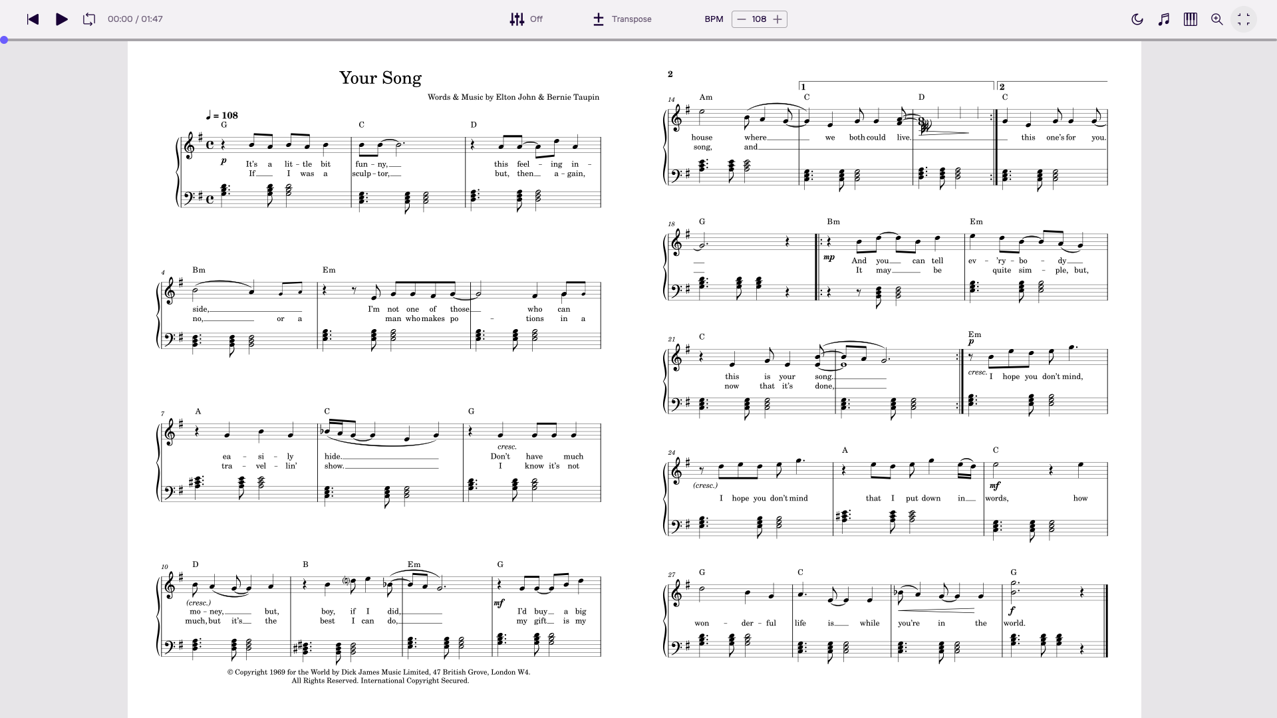Click the composer credit for Elton John & Bernie Taupin
The height and width of the screenshot is (718, 1277).
pos(513,97)
